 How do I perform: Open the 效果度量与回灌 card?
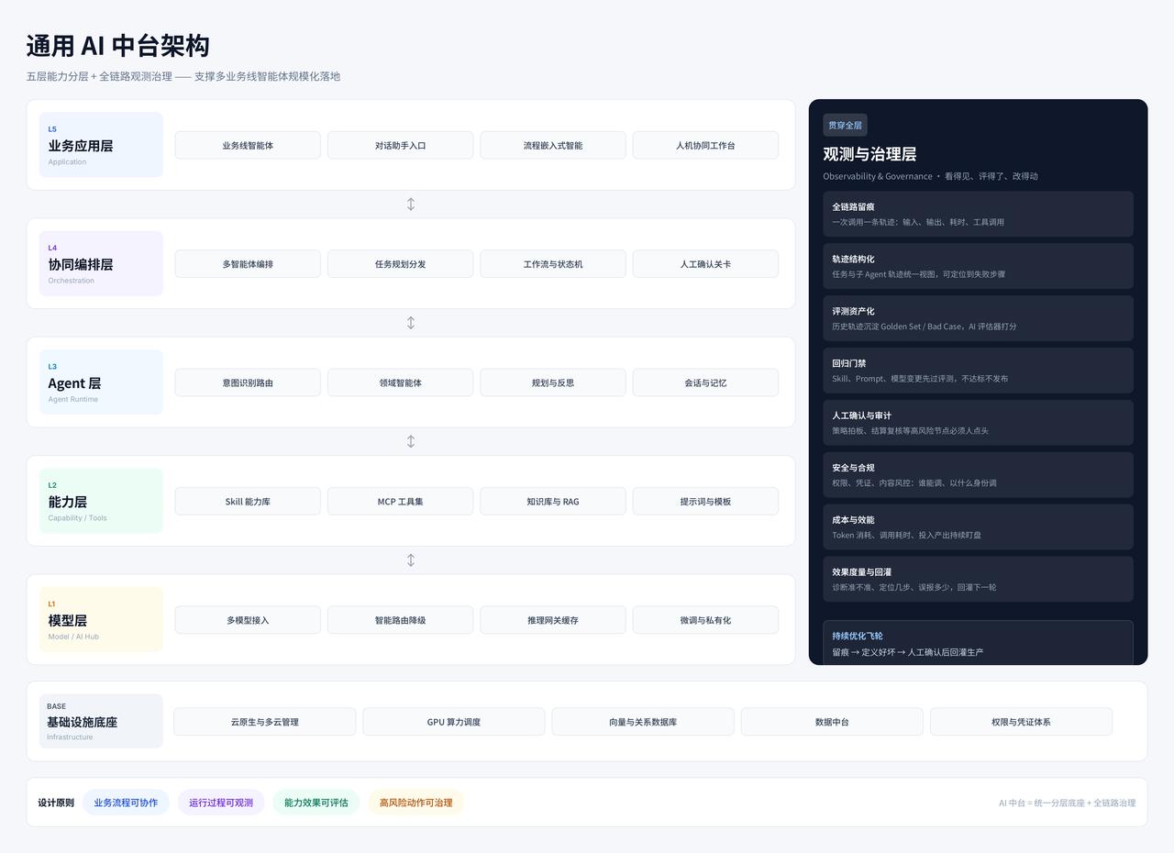coord(978,580)
